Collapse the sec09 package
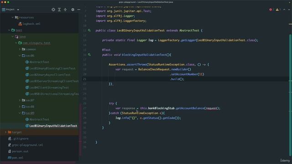 coord(20,113)
